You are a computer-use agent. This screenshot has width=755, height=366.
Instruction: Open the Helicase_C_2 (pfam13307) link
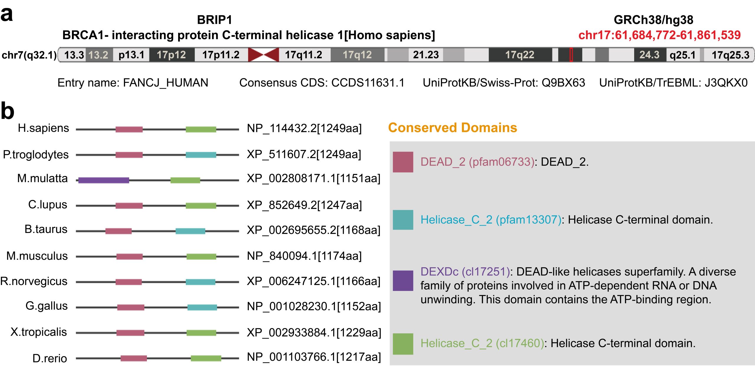click(491, 220)
